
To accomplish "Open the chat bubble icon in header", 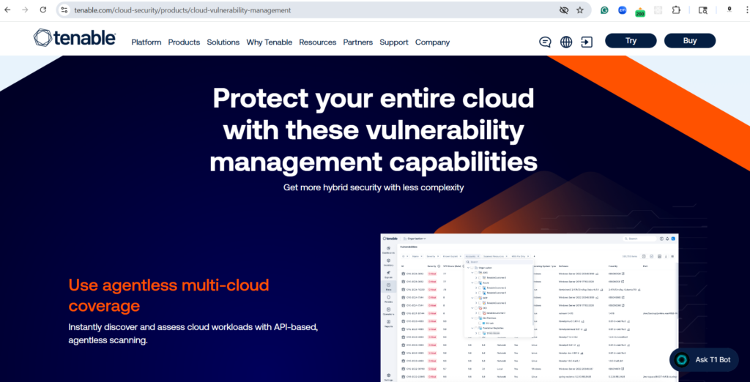I will click(545, 42).
